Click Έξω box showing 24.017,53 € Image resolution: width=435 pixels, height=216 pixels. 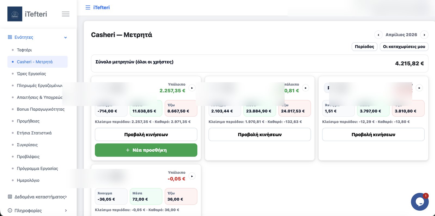click(295, 108)
